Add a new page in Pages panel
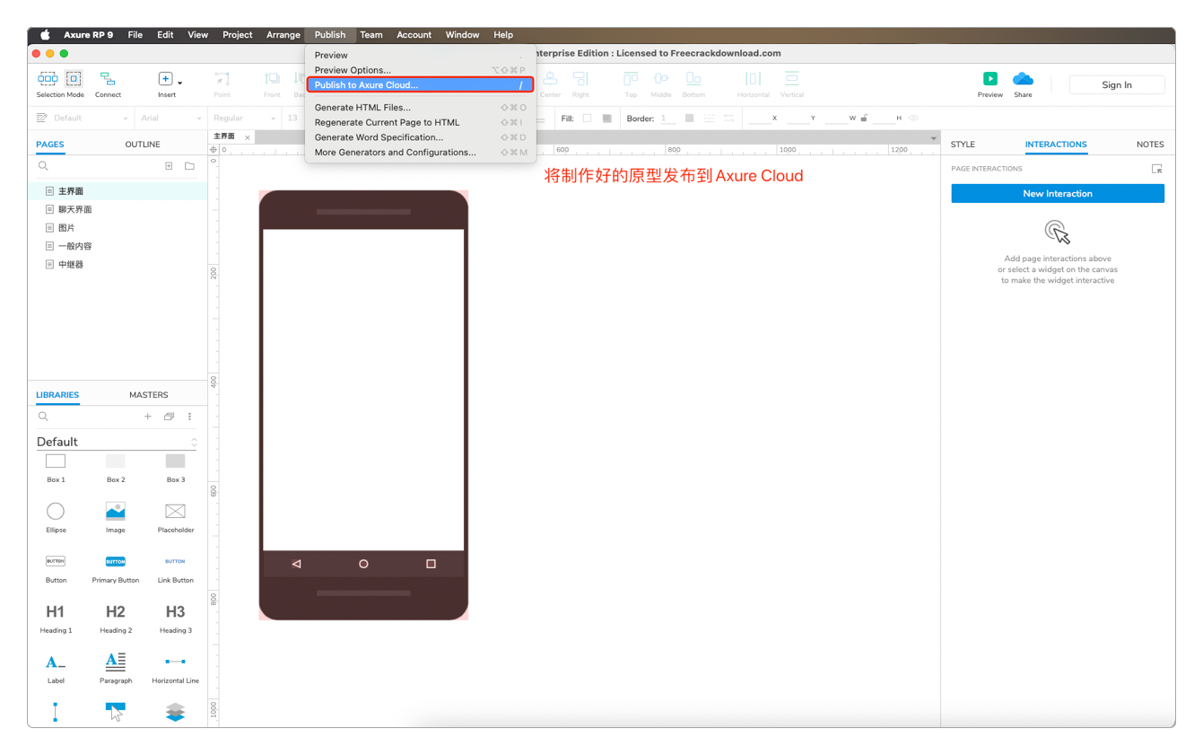1203x755 pixels. pos(169,166)
